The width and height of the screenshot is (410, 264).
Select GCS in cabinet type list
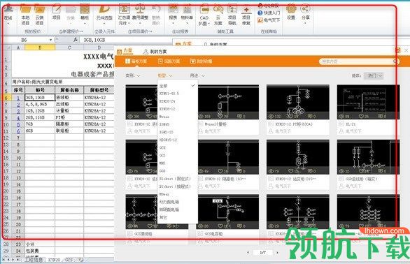[178, 155]
